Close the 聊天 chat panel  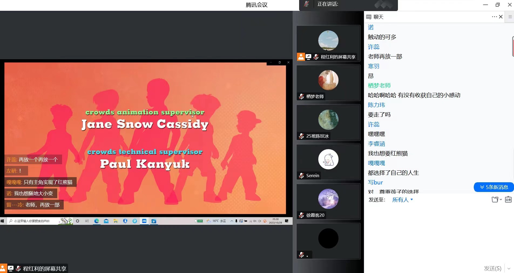[x=501, y=17]
